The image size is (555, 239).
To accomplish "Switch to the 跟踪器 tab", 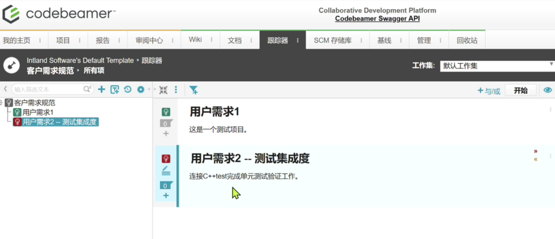I will click(277, 40).
